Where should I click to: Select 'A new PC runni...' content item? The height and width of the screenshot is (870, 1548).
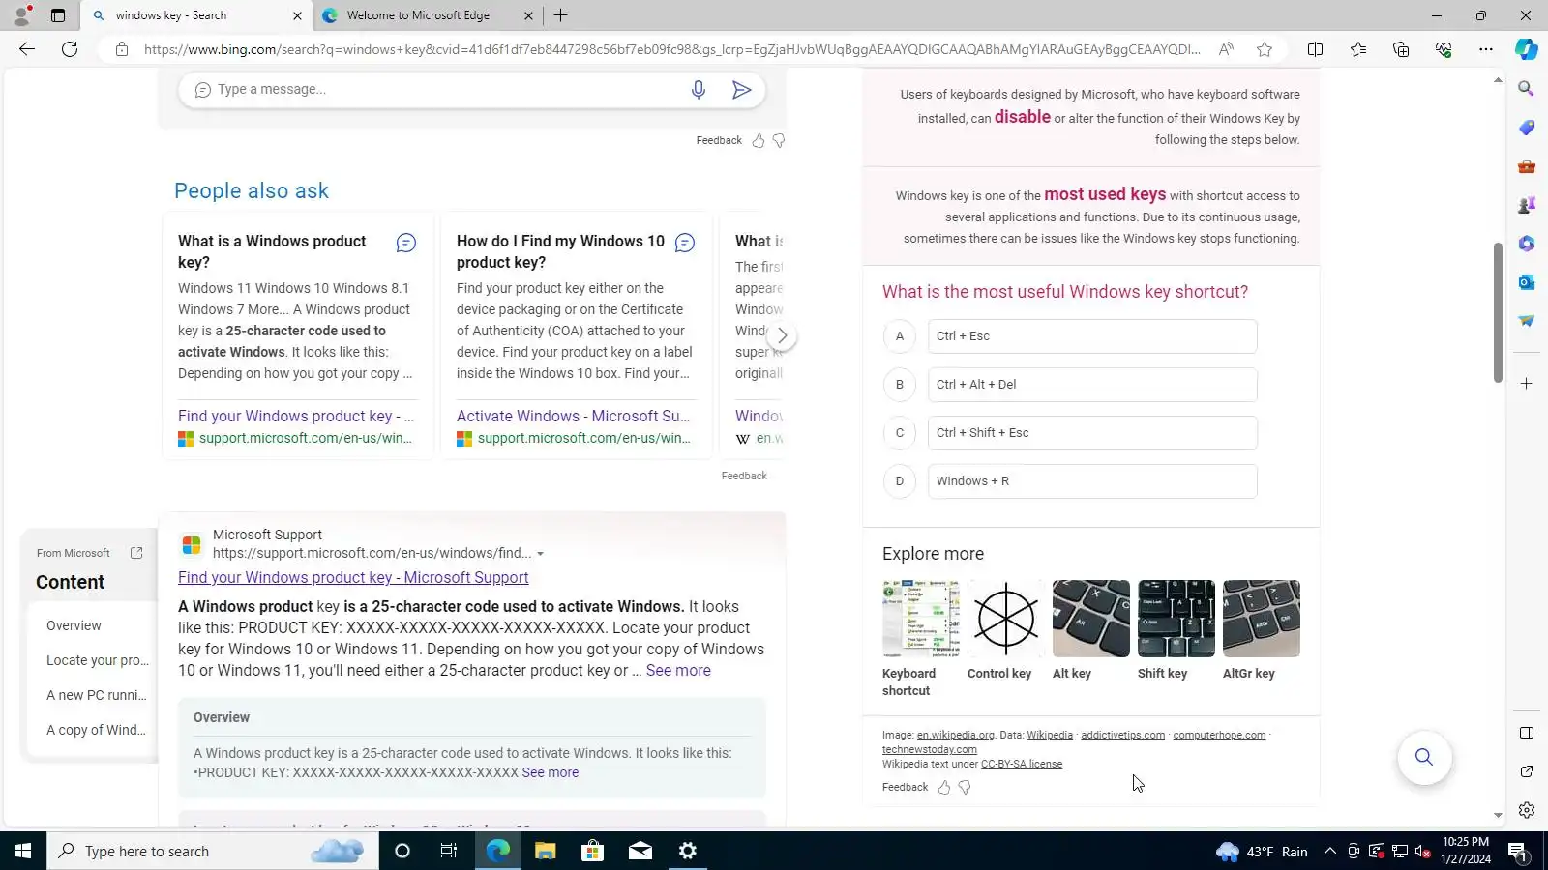tap(97, 696)
